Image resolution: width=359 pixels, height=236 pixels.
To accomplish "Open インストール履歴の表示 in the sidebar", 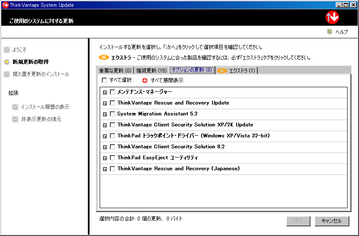I will [45, 107].
